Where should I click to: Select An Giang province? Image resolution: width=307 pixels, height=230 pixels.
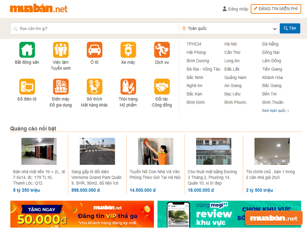pos(233,85)
